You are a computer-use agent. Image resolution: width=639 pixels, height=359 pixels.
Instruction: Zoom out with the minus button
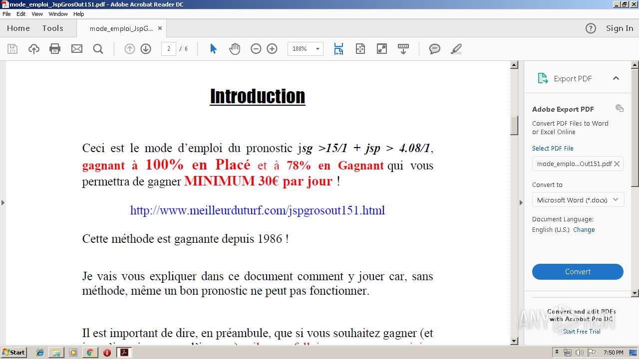[256, 49]
